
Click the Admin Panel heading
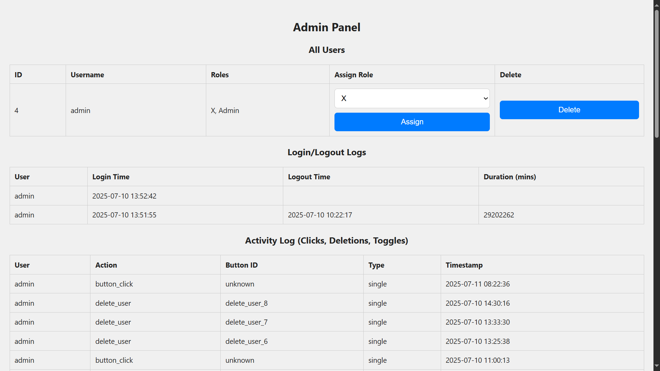327,27
